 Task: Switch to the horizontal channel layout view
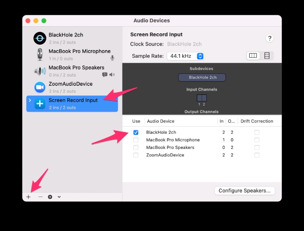point(253,55)
